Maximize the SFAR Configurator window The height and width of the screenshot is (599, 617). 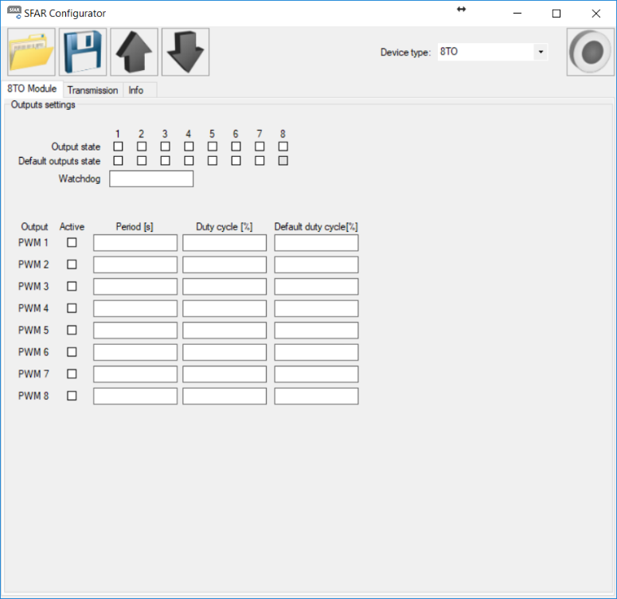coord(556,14)
